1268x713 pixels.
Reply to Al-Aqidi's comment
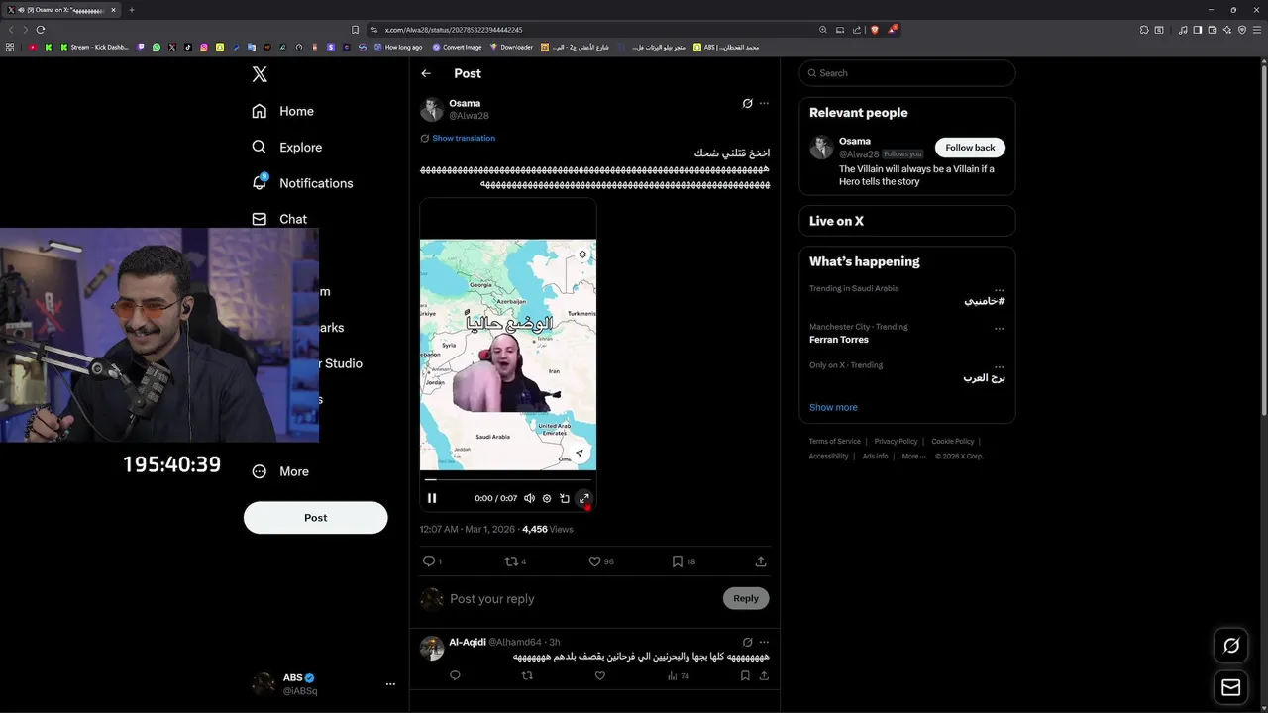(x=455, y=675)
